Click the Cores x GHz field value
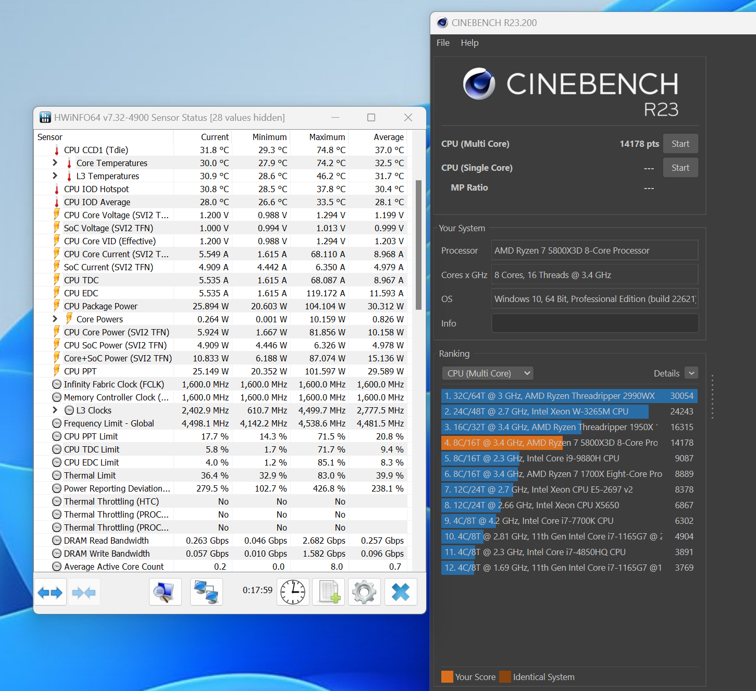Image resolution: width=756 pixels, height=691 pixels. [x=594, y=274]
